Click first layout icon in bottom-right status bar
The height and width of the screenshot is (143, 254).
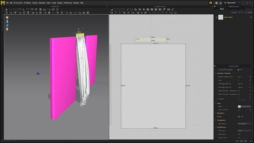(x=237, y=141)
